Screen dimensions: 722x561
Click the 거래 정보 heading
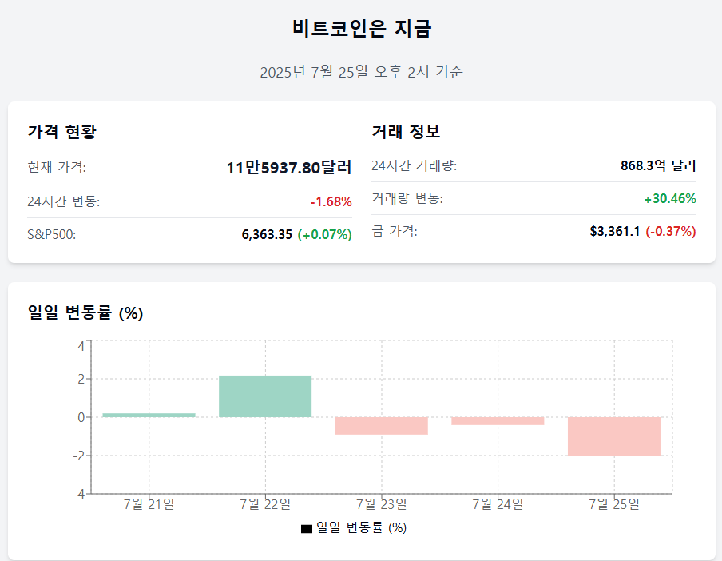[406, 132]
